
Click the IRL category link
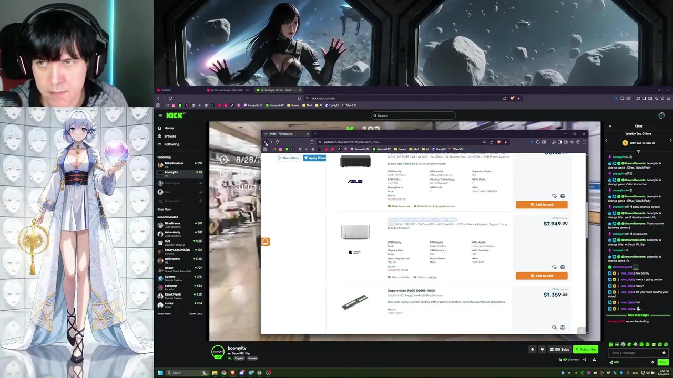pyautogui.click(x=229, y=358)
